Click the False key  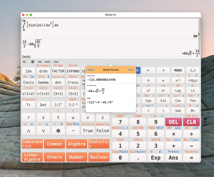point(103,131)
